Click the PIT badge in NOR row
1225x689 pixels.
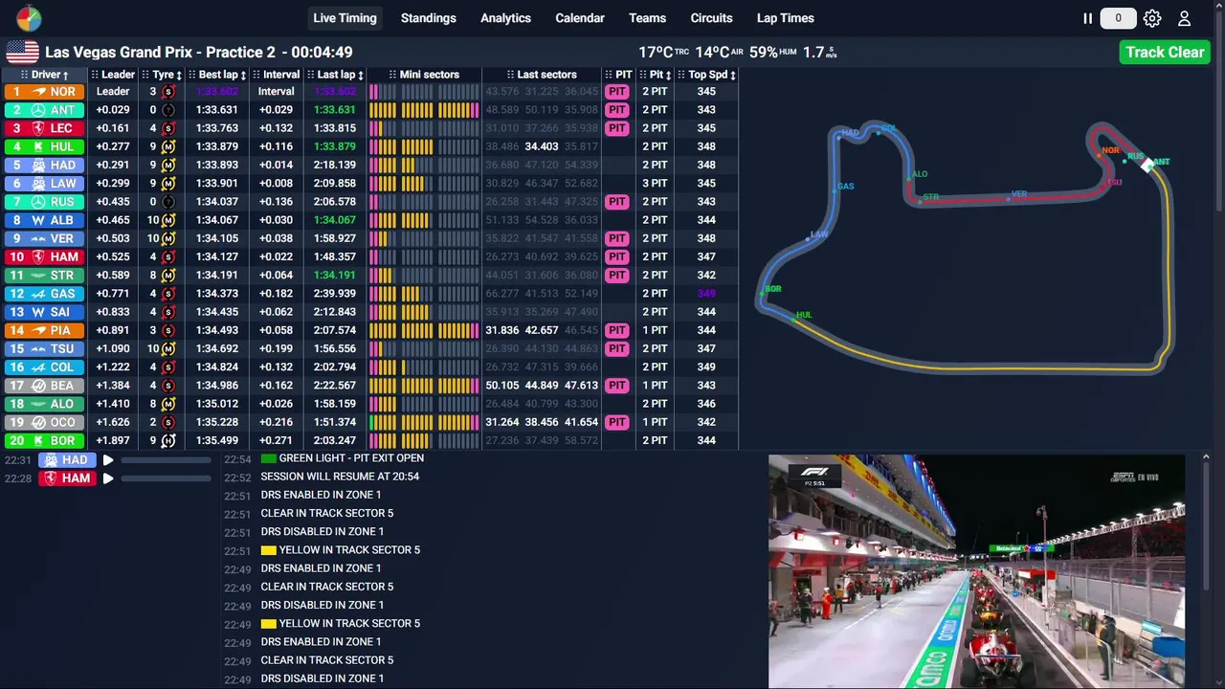[x=617, y=92]
